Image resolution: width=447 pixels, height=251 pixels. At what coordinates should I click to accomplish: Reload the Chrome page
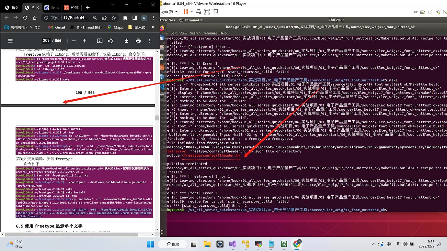pos(25,18)
